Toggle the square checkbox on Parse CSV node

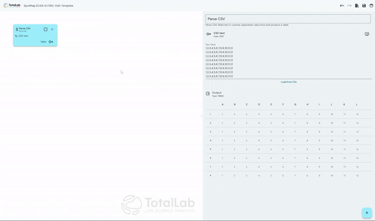click(x=45, y=29)
